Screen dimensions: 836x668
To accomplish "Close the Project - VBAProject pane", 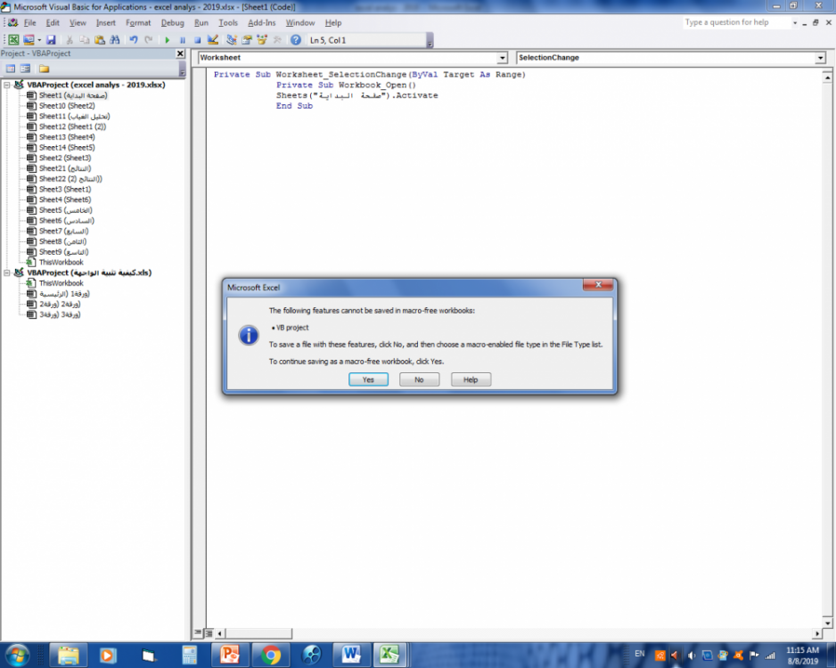I will (180, 53).
